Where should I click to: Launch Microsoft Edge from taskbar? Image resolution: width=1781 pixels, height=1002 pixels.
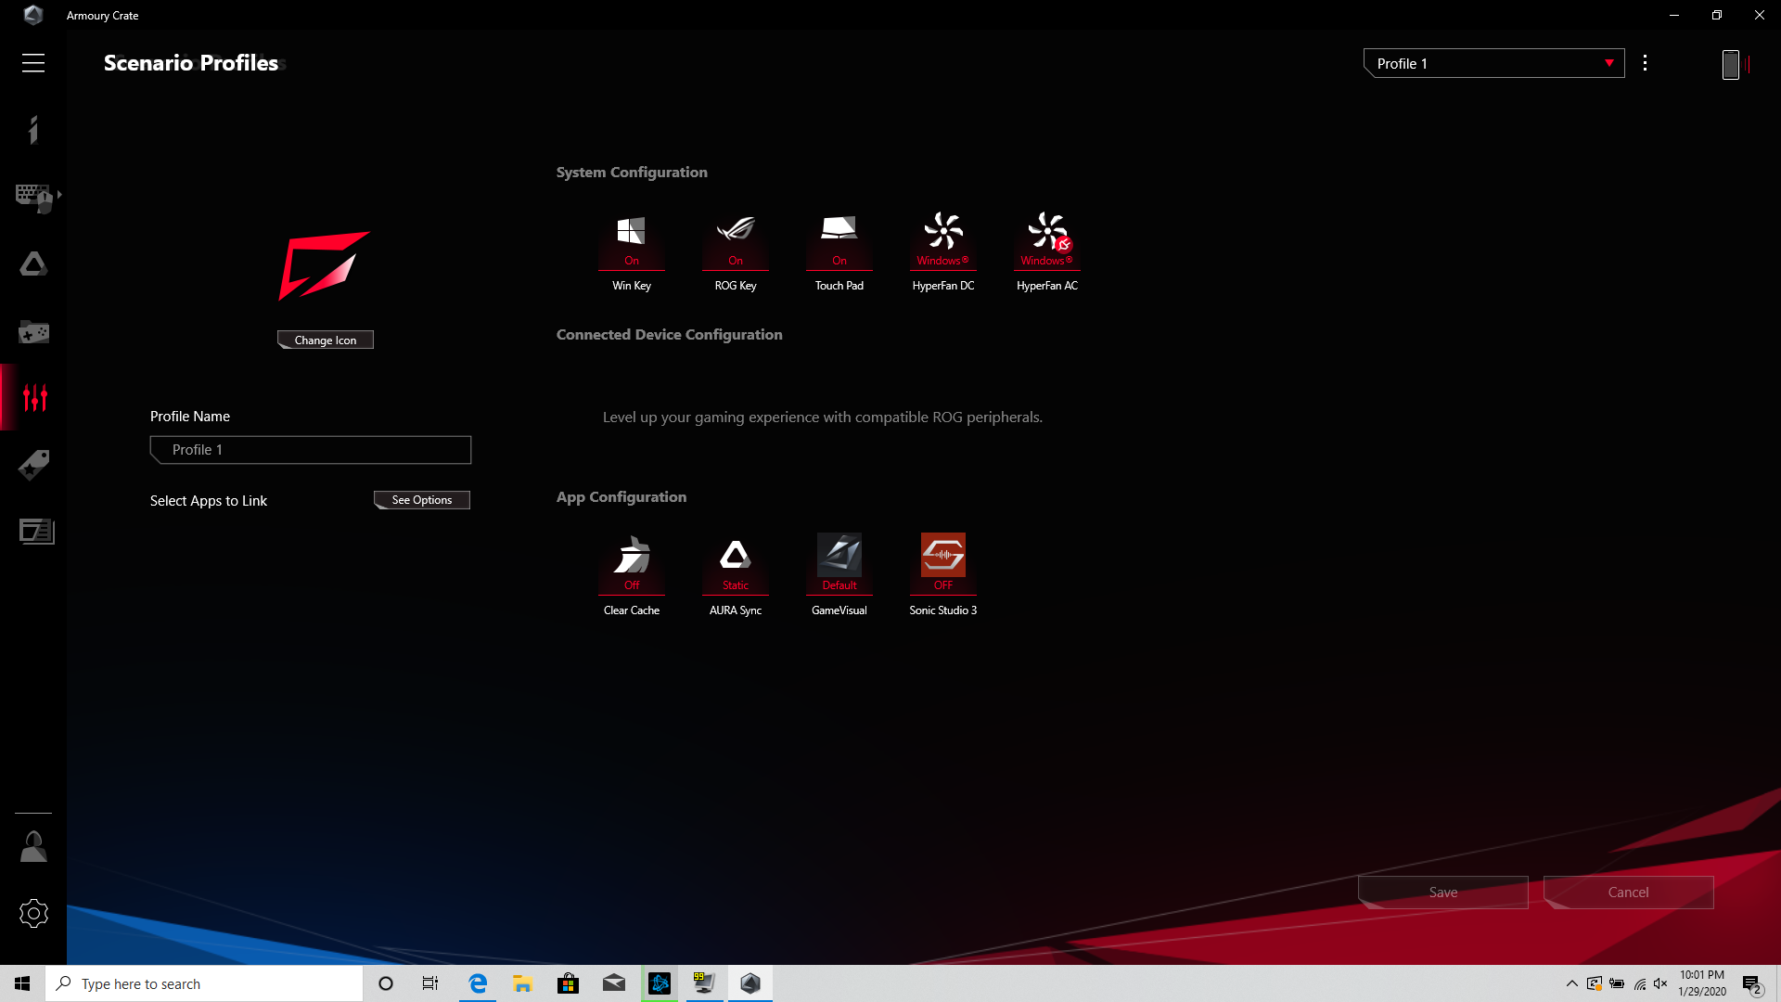tap(478, 983)
